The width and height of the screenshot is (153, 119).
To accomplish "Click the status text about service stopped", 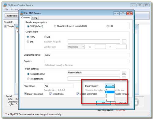I will coord(34,114).
